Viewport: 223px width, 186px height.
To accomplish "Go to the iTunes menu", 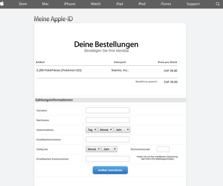I will pyautogui.click(x=166, y=4).
